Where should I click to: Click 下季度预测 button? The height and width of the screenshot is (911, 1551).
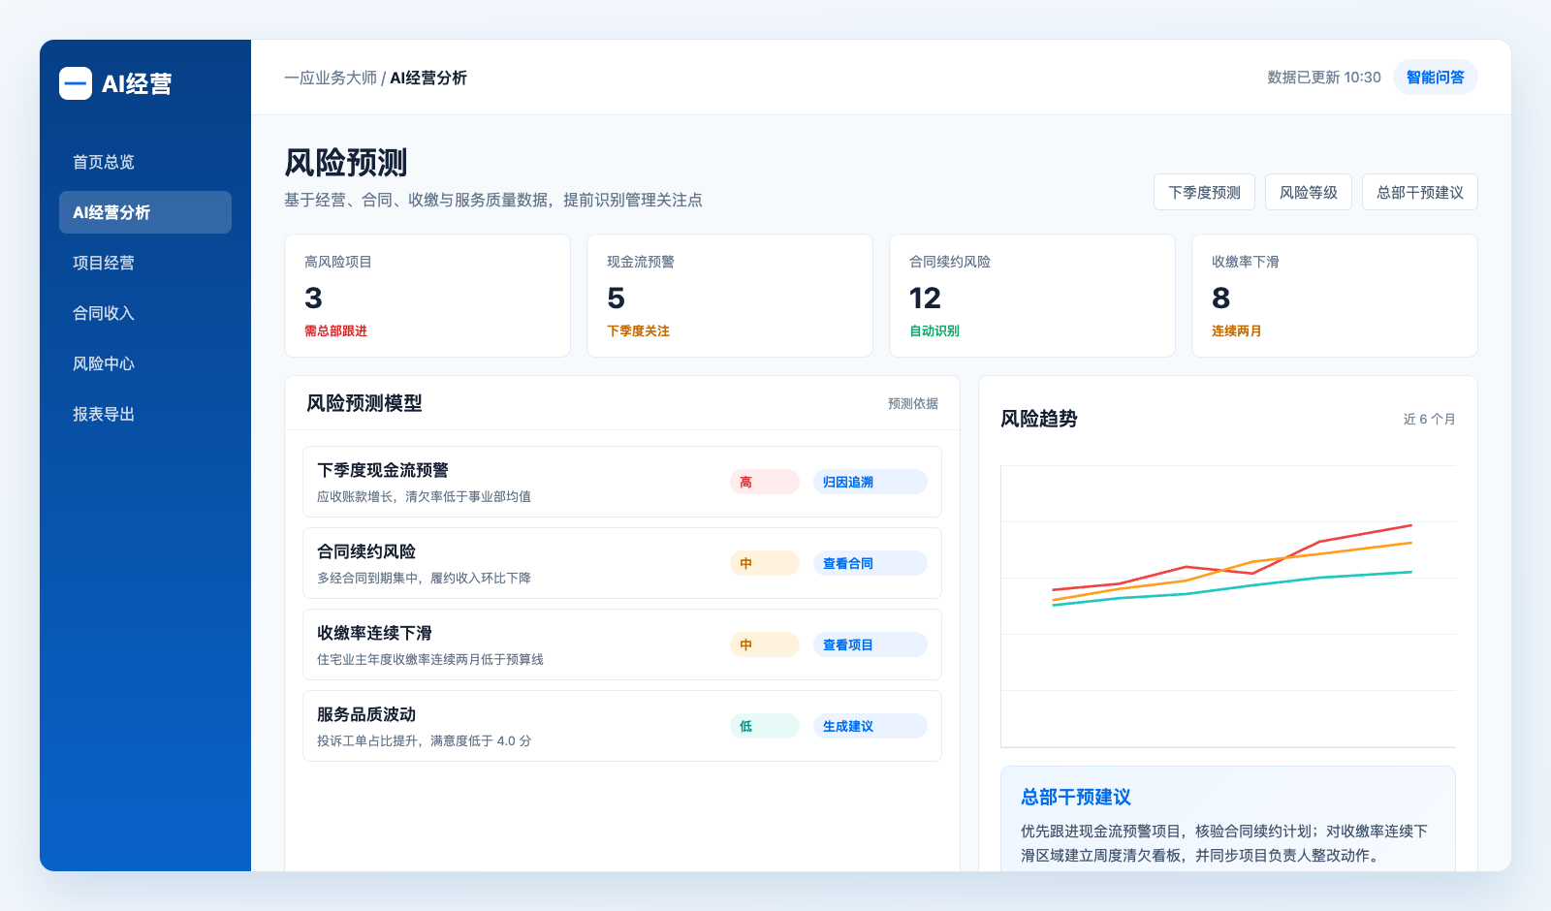[1204, 192]
